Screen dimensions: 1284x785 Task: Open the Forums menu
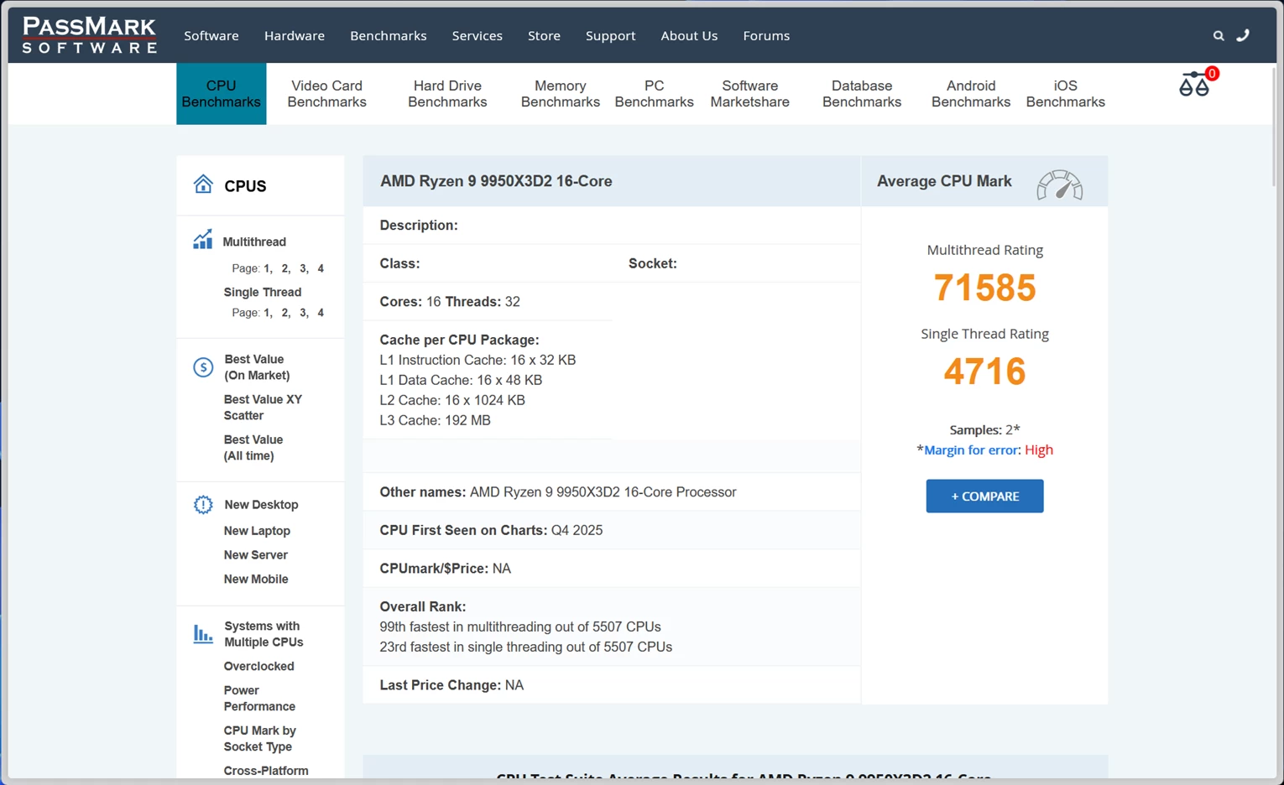click(x=765, y=35)
